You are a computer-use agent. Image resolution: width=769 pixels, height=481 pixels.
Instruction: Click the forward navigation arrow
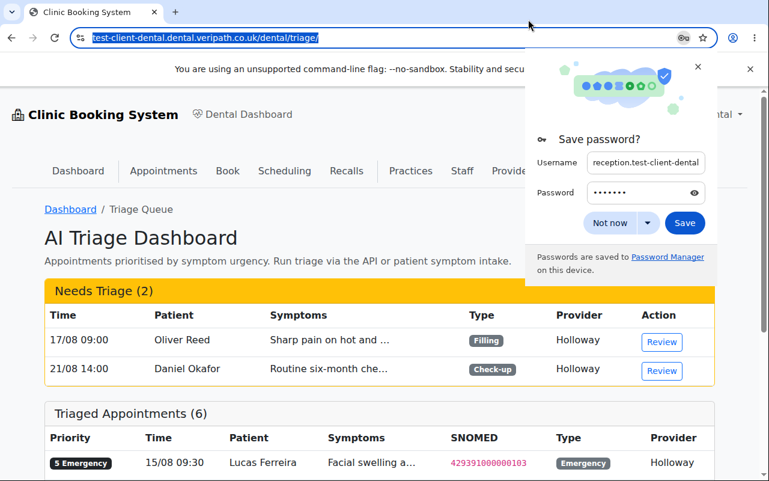[33, 38]
